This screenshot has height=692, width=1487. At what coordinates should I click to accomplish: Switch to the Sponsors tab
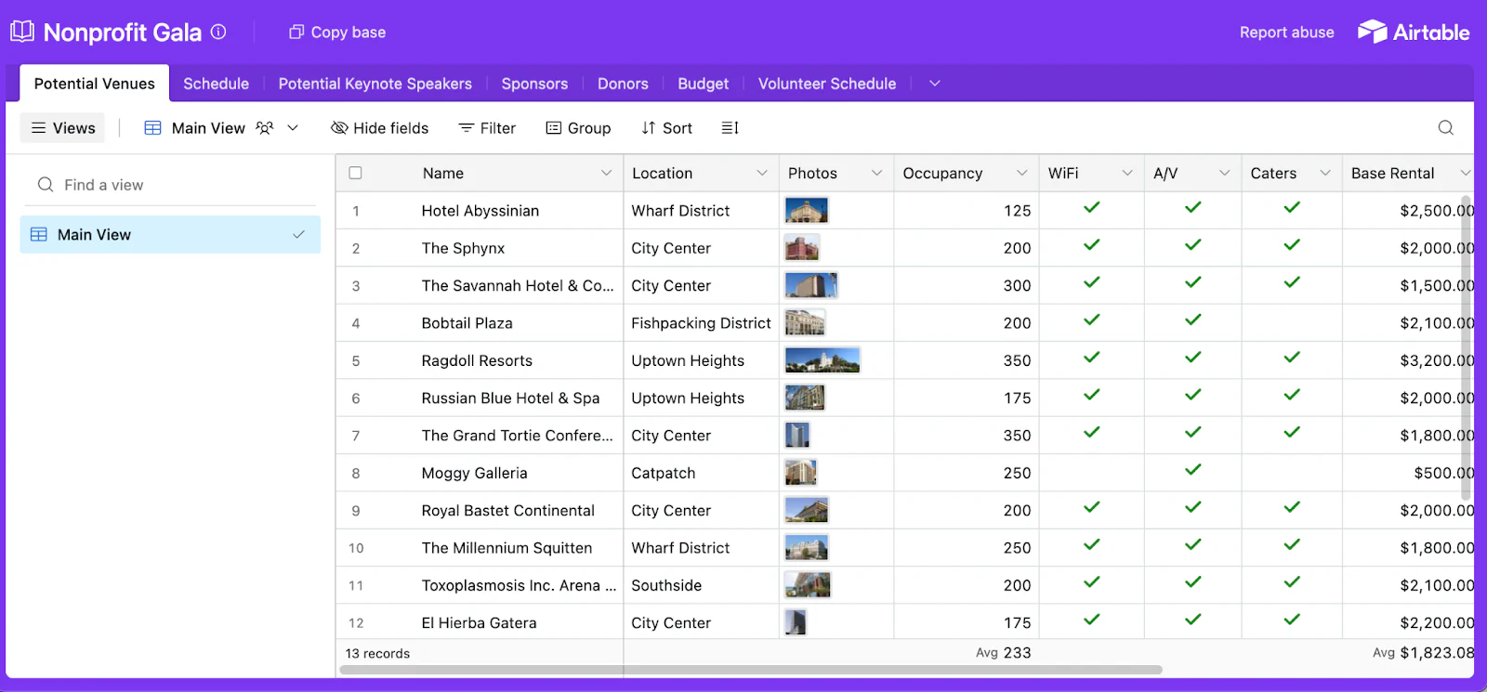pyautogui.click(x=534, y=84)
